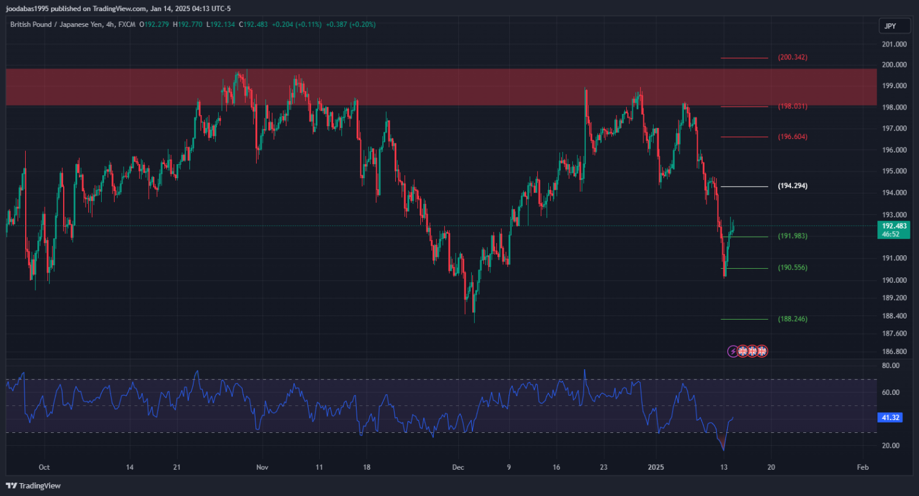
Task: Click the white horizontal line beside (194.294)
Action: (x=744, y=186)
